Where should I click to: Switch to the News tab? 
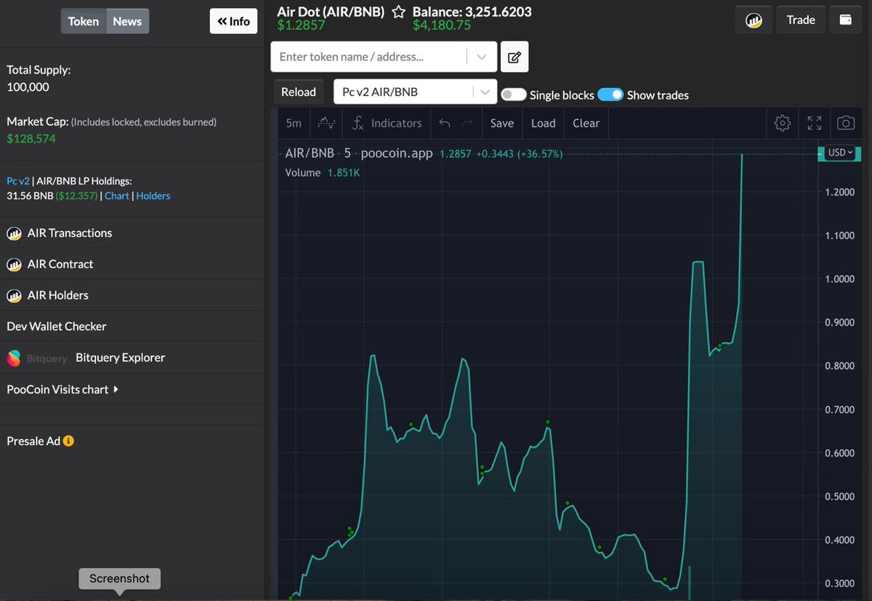coord(127,21)
